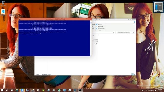The width and height of the screenshot is (164, 92).
Task: Click Invert selection in Explorer ribbon
Action: coord(100,28)
